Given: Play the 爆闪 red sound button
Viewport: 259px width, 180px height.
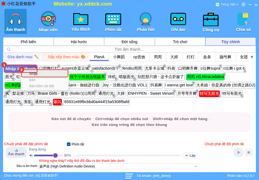Looking at the screenshot, I should [57, 102].
